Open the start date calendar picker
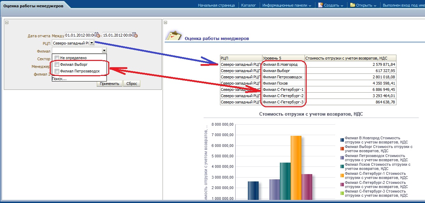425x203 pixels. (97, 35)
